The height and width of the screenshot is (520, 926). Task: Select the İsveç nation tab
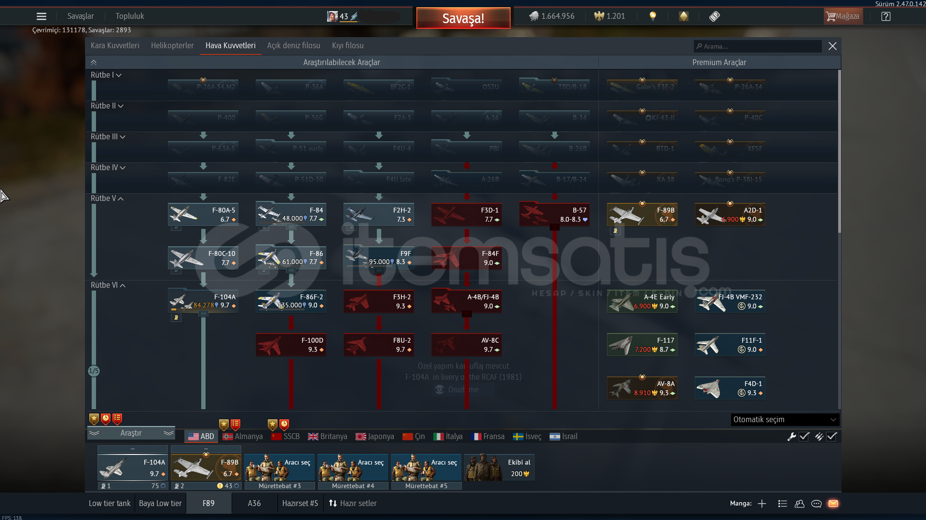point(527,437)
